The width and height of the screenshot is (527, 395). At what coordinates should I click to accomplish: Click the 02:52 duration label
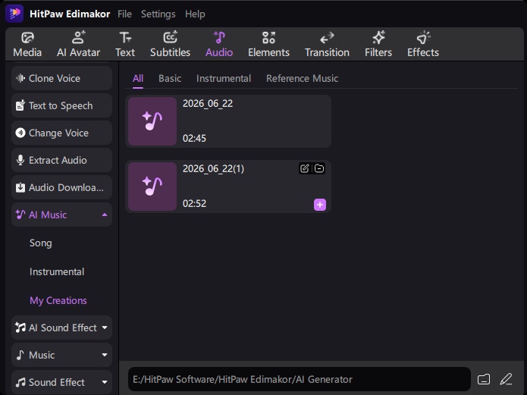(194, 203)
